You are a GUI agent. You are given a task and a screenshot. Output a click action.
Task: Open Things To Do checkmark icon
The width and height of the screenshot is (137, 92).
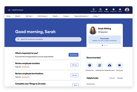(114, 9)
